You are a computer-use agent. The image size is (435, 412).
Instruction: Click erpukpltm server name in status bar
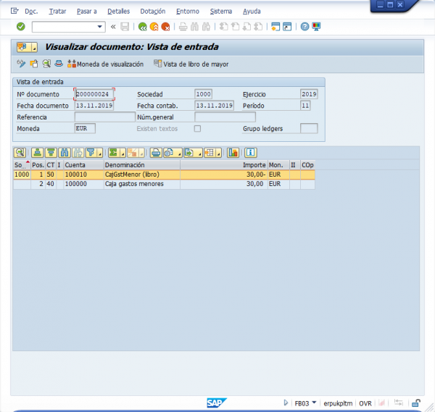point(338,403)
